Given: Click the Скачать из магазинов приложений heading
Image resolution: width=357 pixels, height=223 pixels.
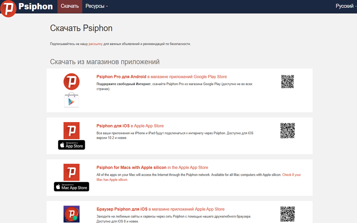Looking at the screenshot, I should coord(105,62).
